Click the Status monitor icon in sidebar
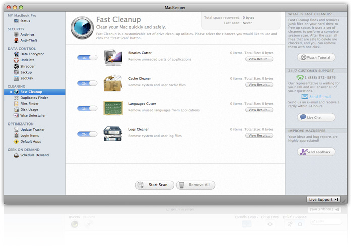This screenshot has height=250, width=351. coord(16,21)
